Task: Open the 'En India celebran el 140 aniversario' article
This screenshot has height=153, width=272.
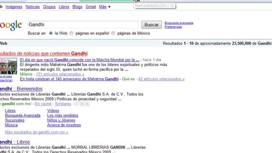Action: (x=69, y=79)
